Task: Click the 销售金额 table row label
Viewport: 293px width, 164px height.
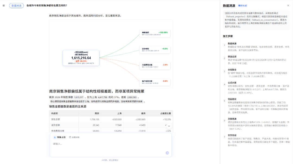Action: pyautogui.click(x=56, y=119)
